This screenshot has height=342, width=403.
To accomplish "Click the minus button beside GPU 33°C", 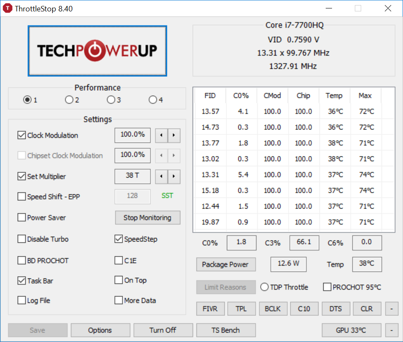I will coord(392,330).
